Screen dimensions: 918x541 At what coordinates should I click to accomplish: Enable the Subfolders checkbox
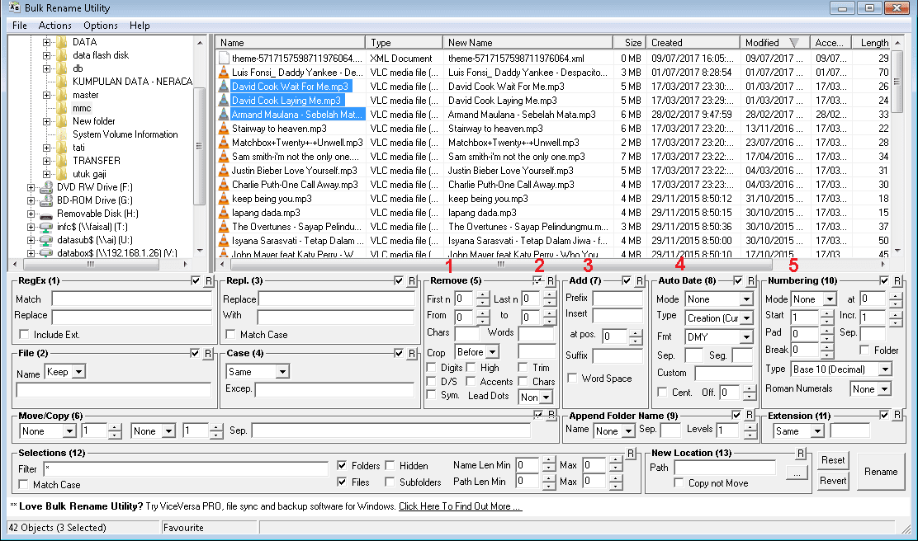click(390, 482)
